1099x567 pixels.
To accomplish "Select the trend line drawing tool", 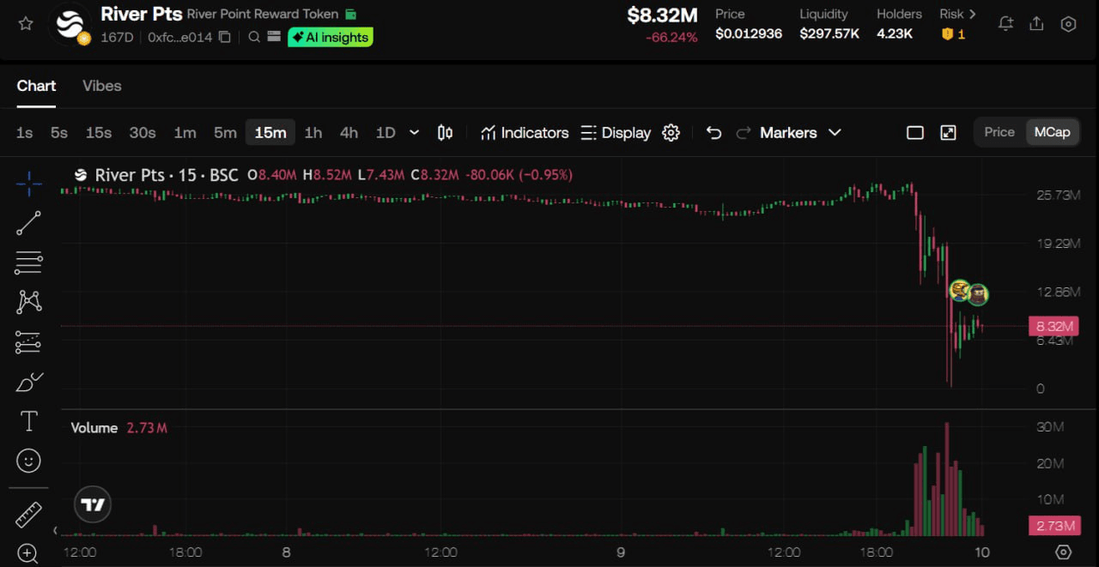I will 28,223.
